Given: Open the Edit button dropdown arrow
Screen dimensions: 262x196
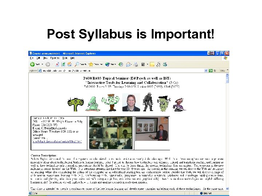Looking at the screenshot, I should click(x=147, y=64).
